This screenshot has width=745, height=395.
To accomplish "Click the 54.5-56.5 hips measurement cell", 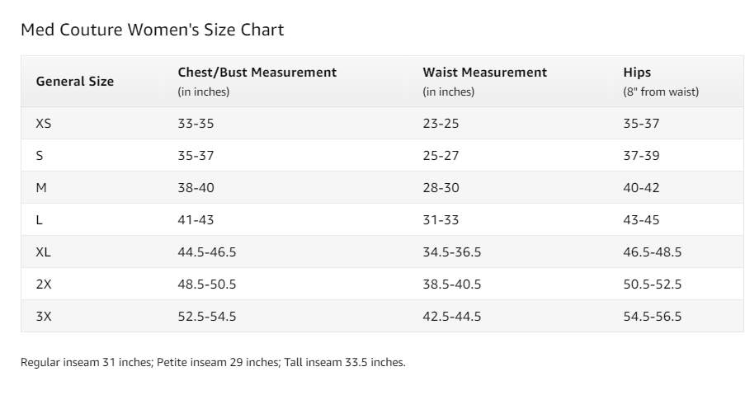I will pos(652,317).
